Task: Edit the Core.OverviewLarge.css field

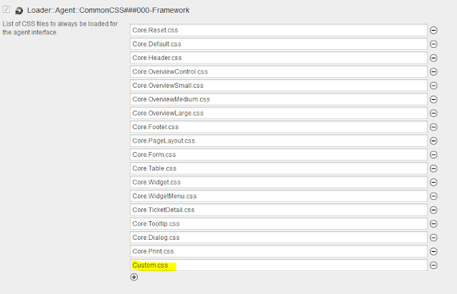Action: click(x=278, y=113)
